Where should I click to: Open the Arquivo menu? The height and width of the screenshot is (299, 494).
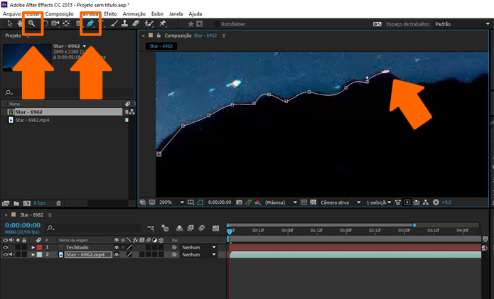click(11, 13)
